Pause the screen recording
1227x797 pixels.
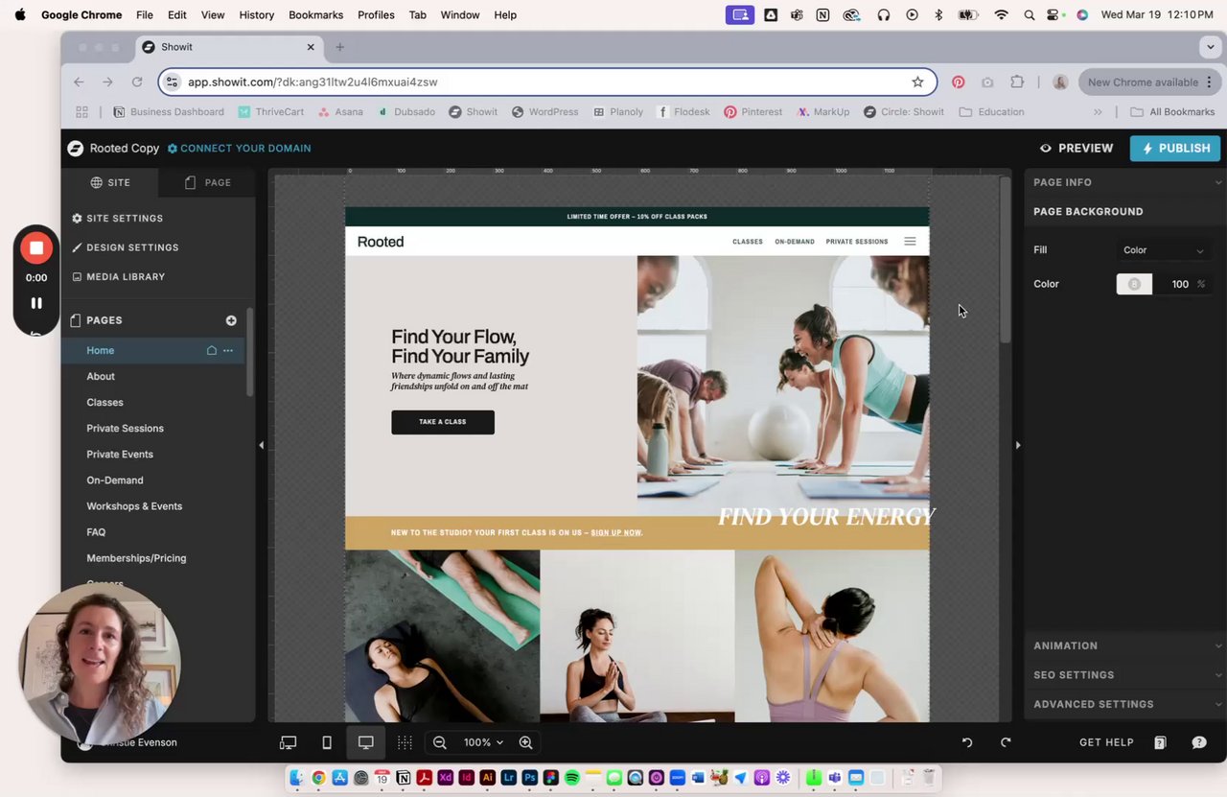coord(36,303)
